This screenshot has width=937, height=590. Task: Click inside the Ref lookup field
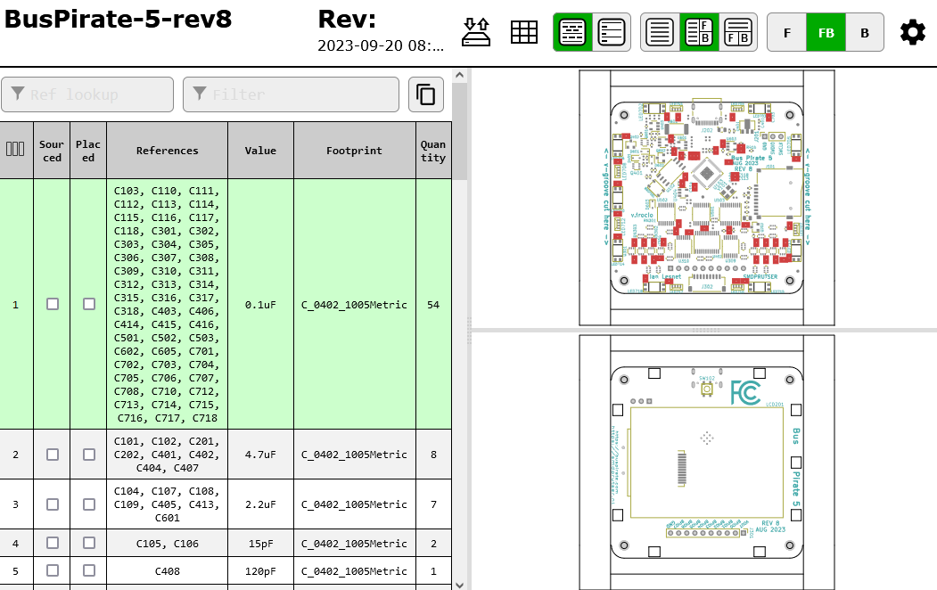[x=87, y=94]
